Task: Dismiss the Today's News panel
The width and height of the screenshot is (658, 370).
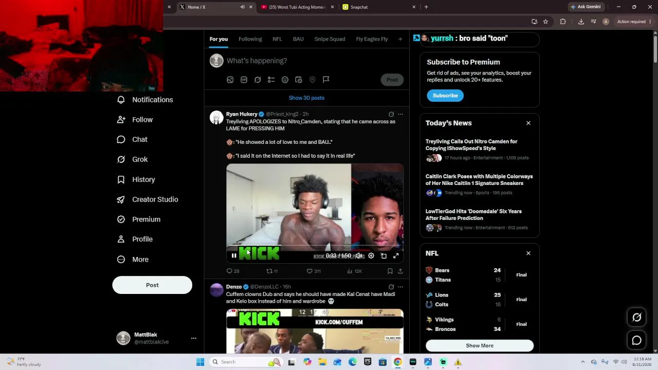Action: (528, 123)
